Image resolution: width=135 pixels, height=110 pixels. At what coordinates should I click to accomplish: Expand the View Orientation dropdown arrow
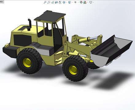click(67, 2)
